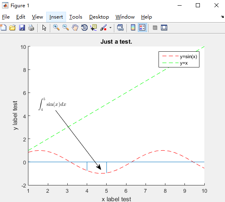Activate the Rotate 3D tool
225x202 pixels.
point(84,27)
